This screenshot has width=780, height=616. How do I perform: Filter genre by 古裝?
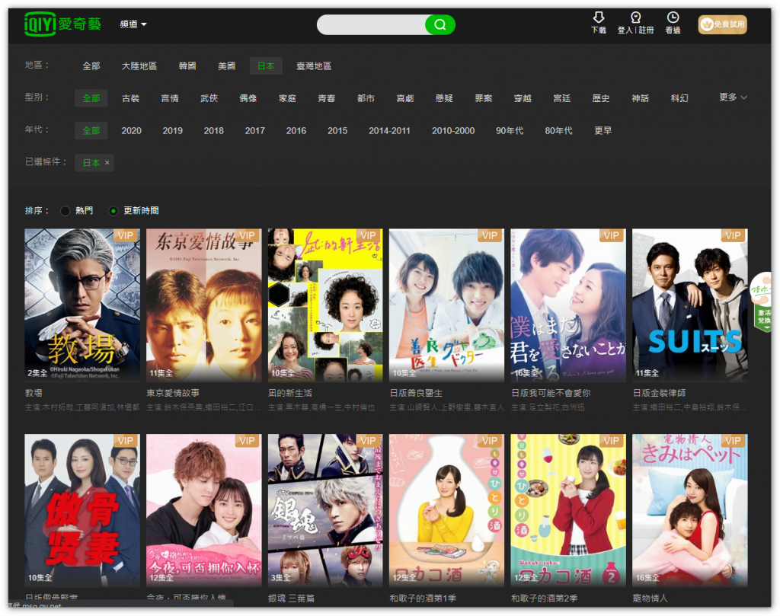pyautogui.click(x=130, y=98)
